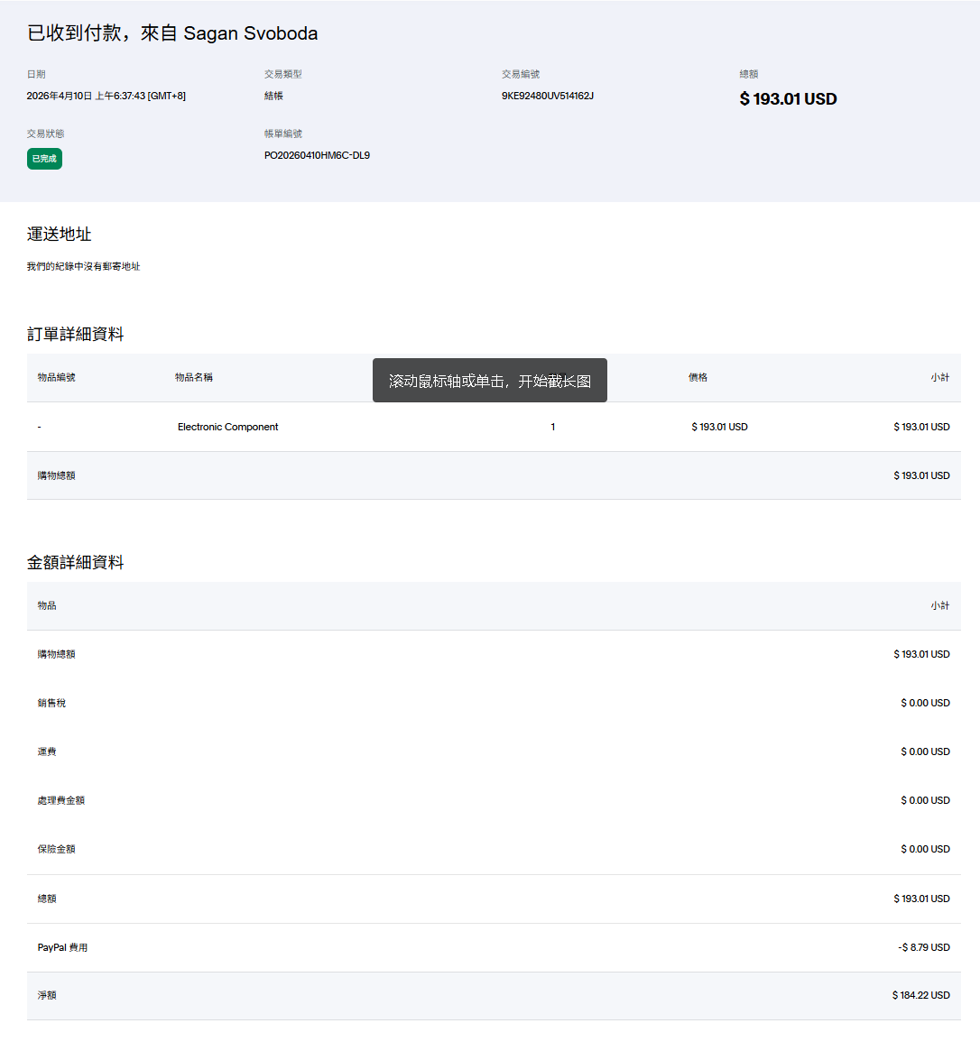This screenshot has height=1051, width=980.
Task: Click the 價格 column header
Action: click(698, 377)
